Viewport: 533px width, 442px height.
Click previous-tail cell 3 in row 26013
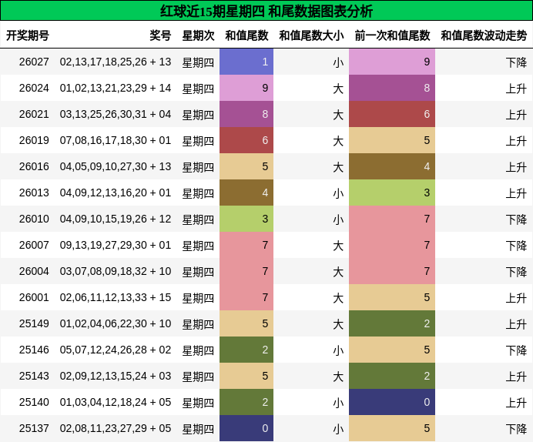(392, 193)
